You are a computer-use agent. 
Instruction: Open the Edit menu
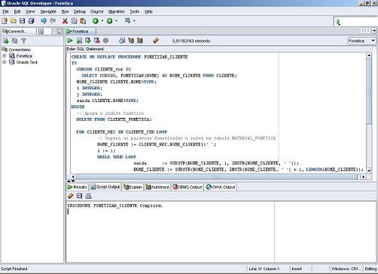pos(17,11)
